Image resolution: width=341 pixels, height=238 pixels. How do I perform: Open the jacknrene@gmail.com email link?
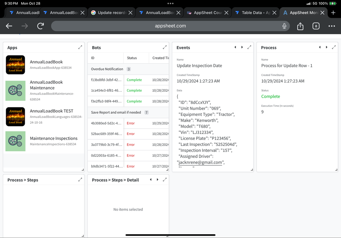pos(200,162)
